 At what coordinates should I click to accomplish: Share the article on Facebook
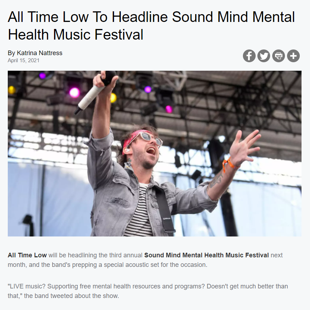pyautogui.click(x=249, y=56)
